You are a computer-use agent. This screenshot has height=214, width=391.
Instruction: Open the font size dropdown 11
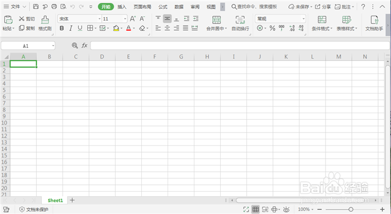coord(125,19)
